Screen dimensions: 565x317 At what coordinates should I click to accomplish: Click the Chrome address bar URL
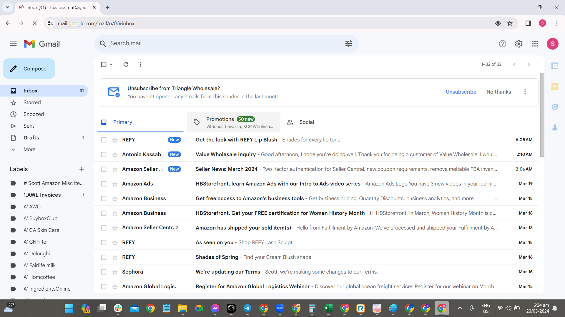(x=96, y=23)
